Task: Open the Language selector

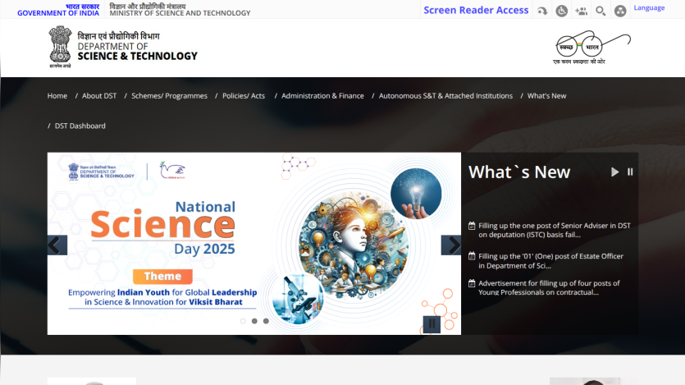Action: pos(649,8)
